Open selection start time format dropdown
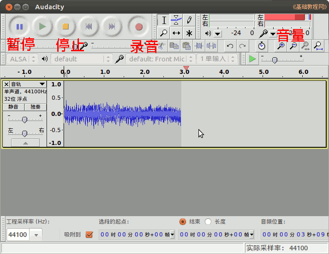This screenshot has width=329, height=254. tap(172, 235)
